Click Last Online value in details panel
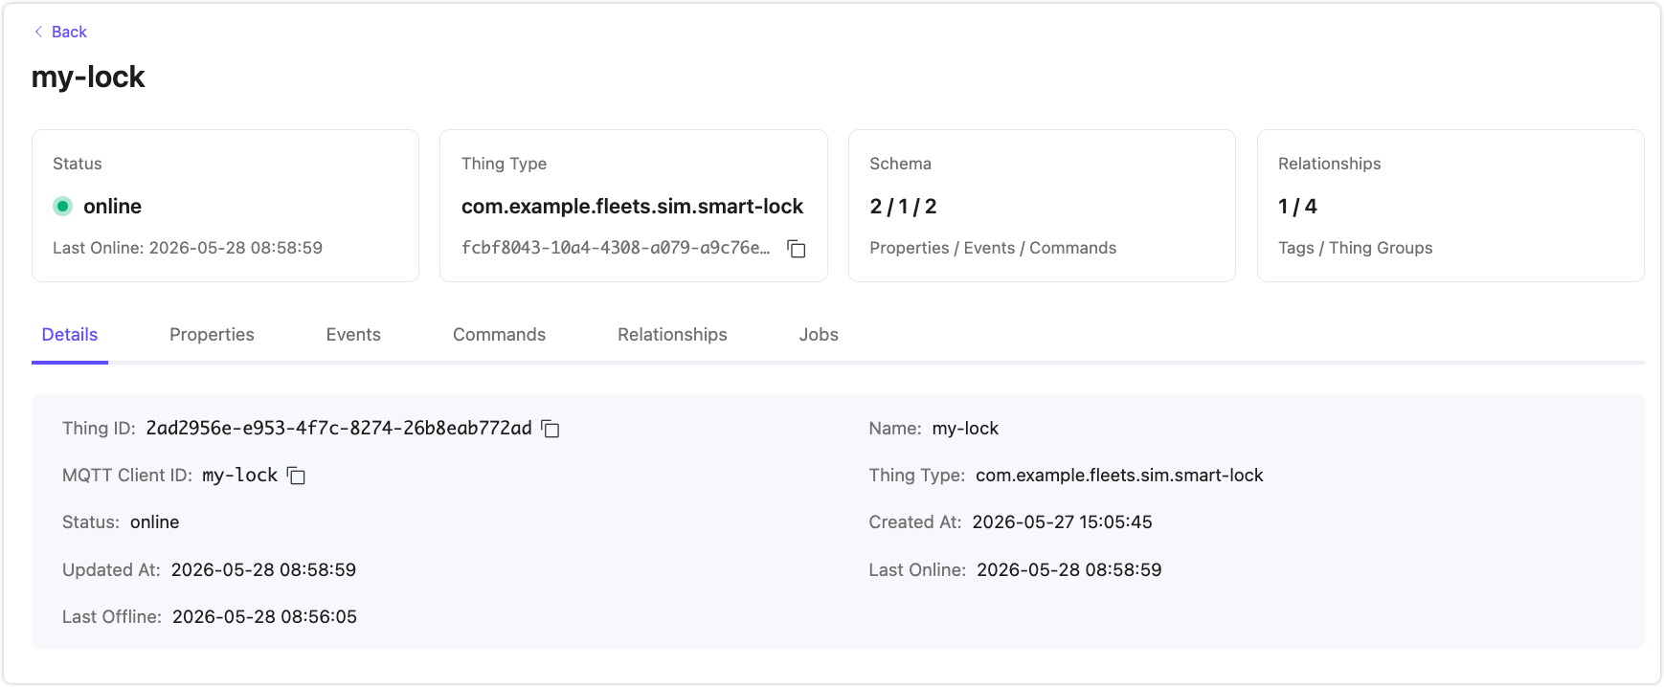This screenshot has height=687, width=1664. click(1068, 570)
